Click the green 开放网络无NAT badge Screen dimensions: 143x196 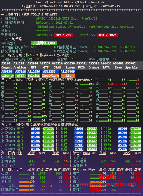coord(44,43)
